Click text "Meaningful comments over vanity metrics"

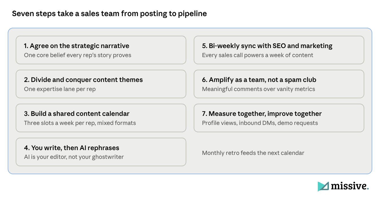click(x=258, y=89)
